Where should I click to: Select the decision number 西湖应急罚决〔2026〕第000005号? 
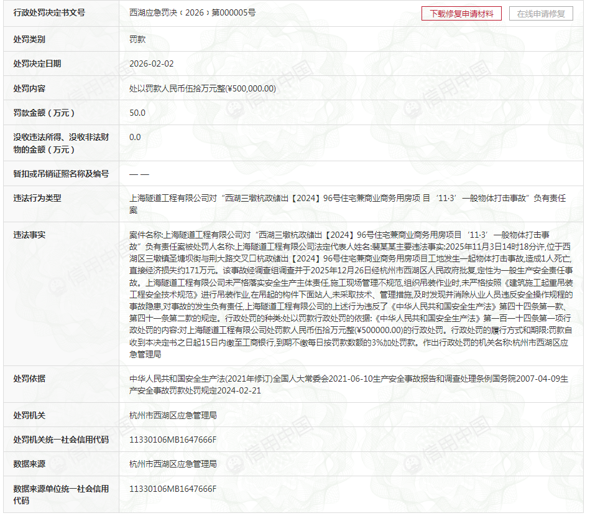192,12
